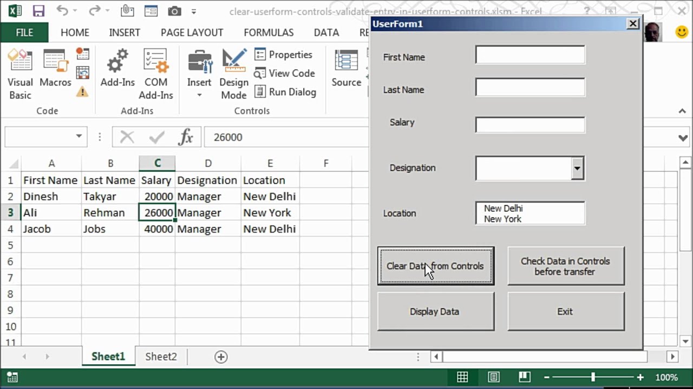Enable Page Break Preview view

tap(524, 377)
